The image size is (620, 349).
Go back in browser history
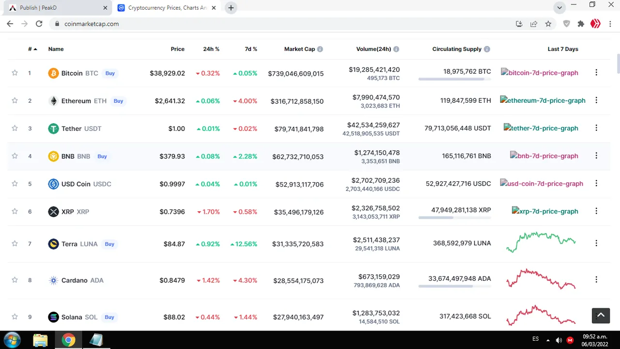(10, 24)
